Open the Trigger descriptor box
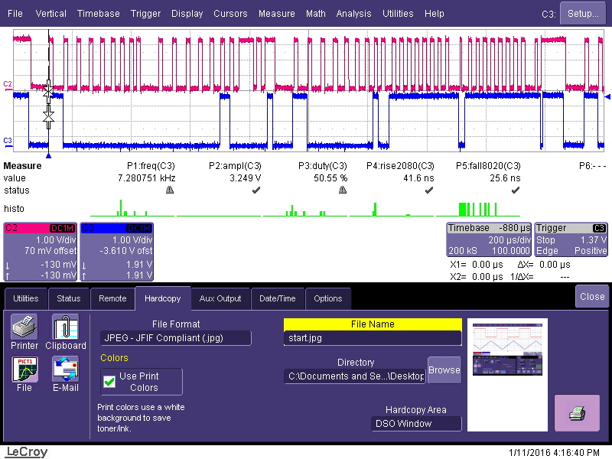Screen dimensions: 612x459 [571, 239]
